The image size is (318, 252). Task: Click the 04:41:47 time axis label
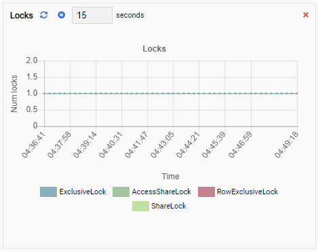136,145
